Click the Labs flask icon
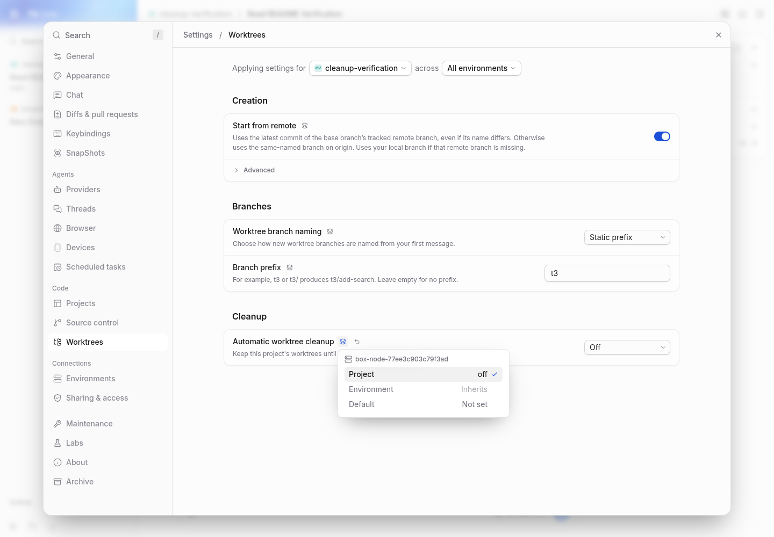The image size is (774, 537). pyautogui.click(x=58, y=443)
